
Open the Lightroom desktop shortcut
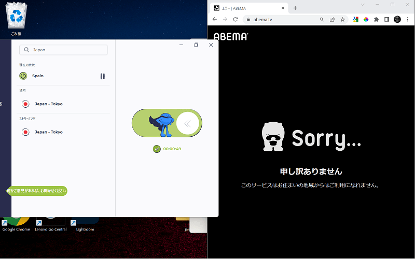coord(85,224)
